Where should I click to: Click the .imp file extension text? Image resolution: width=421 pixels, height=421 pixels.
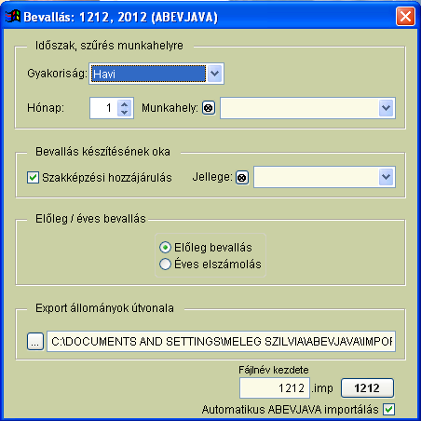pos(322,388)
